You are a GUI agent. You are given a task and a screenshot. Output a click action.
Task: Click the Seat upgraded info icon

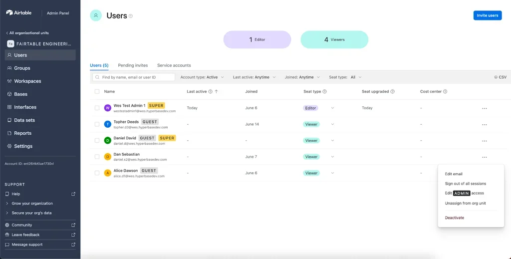392,91
